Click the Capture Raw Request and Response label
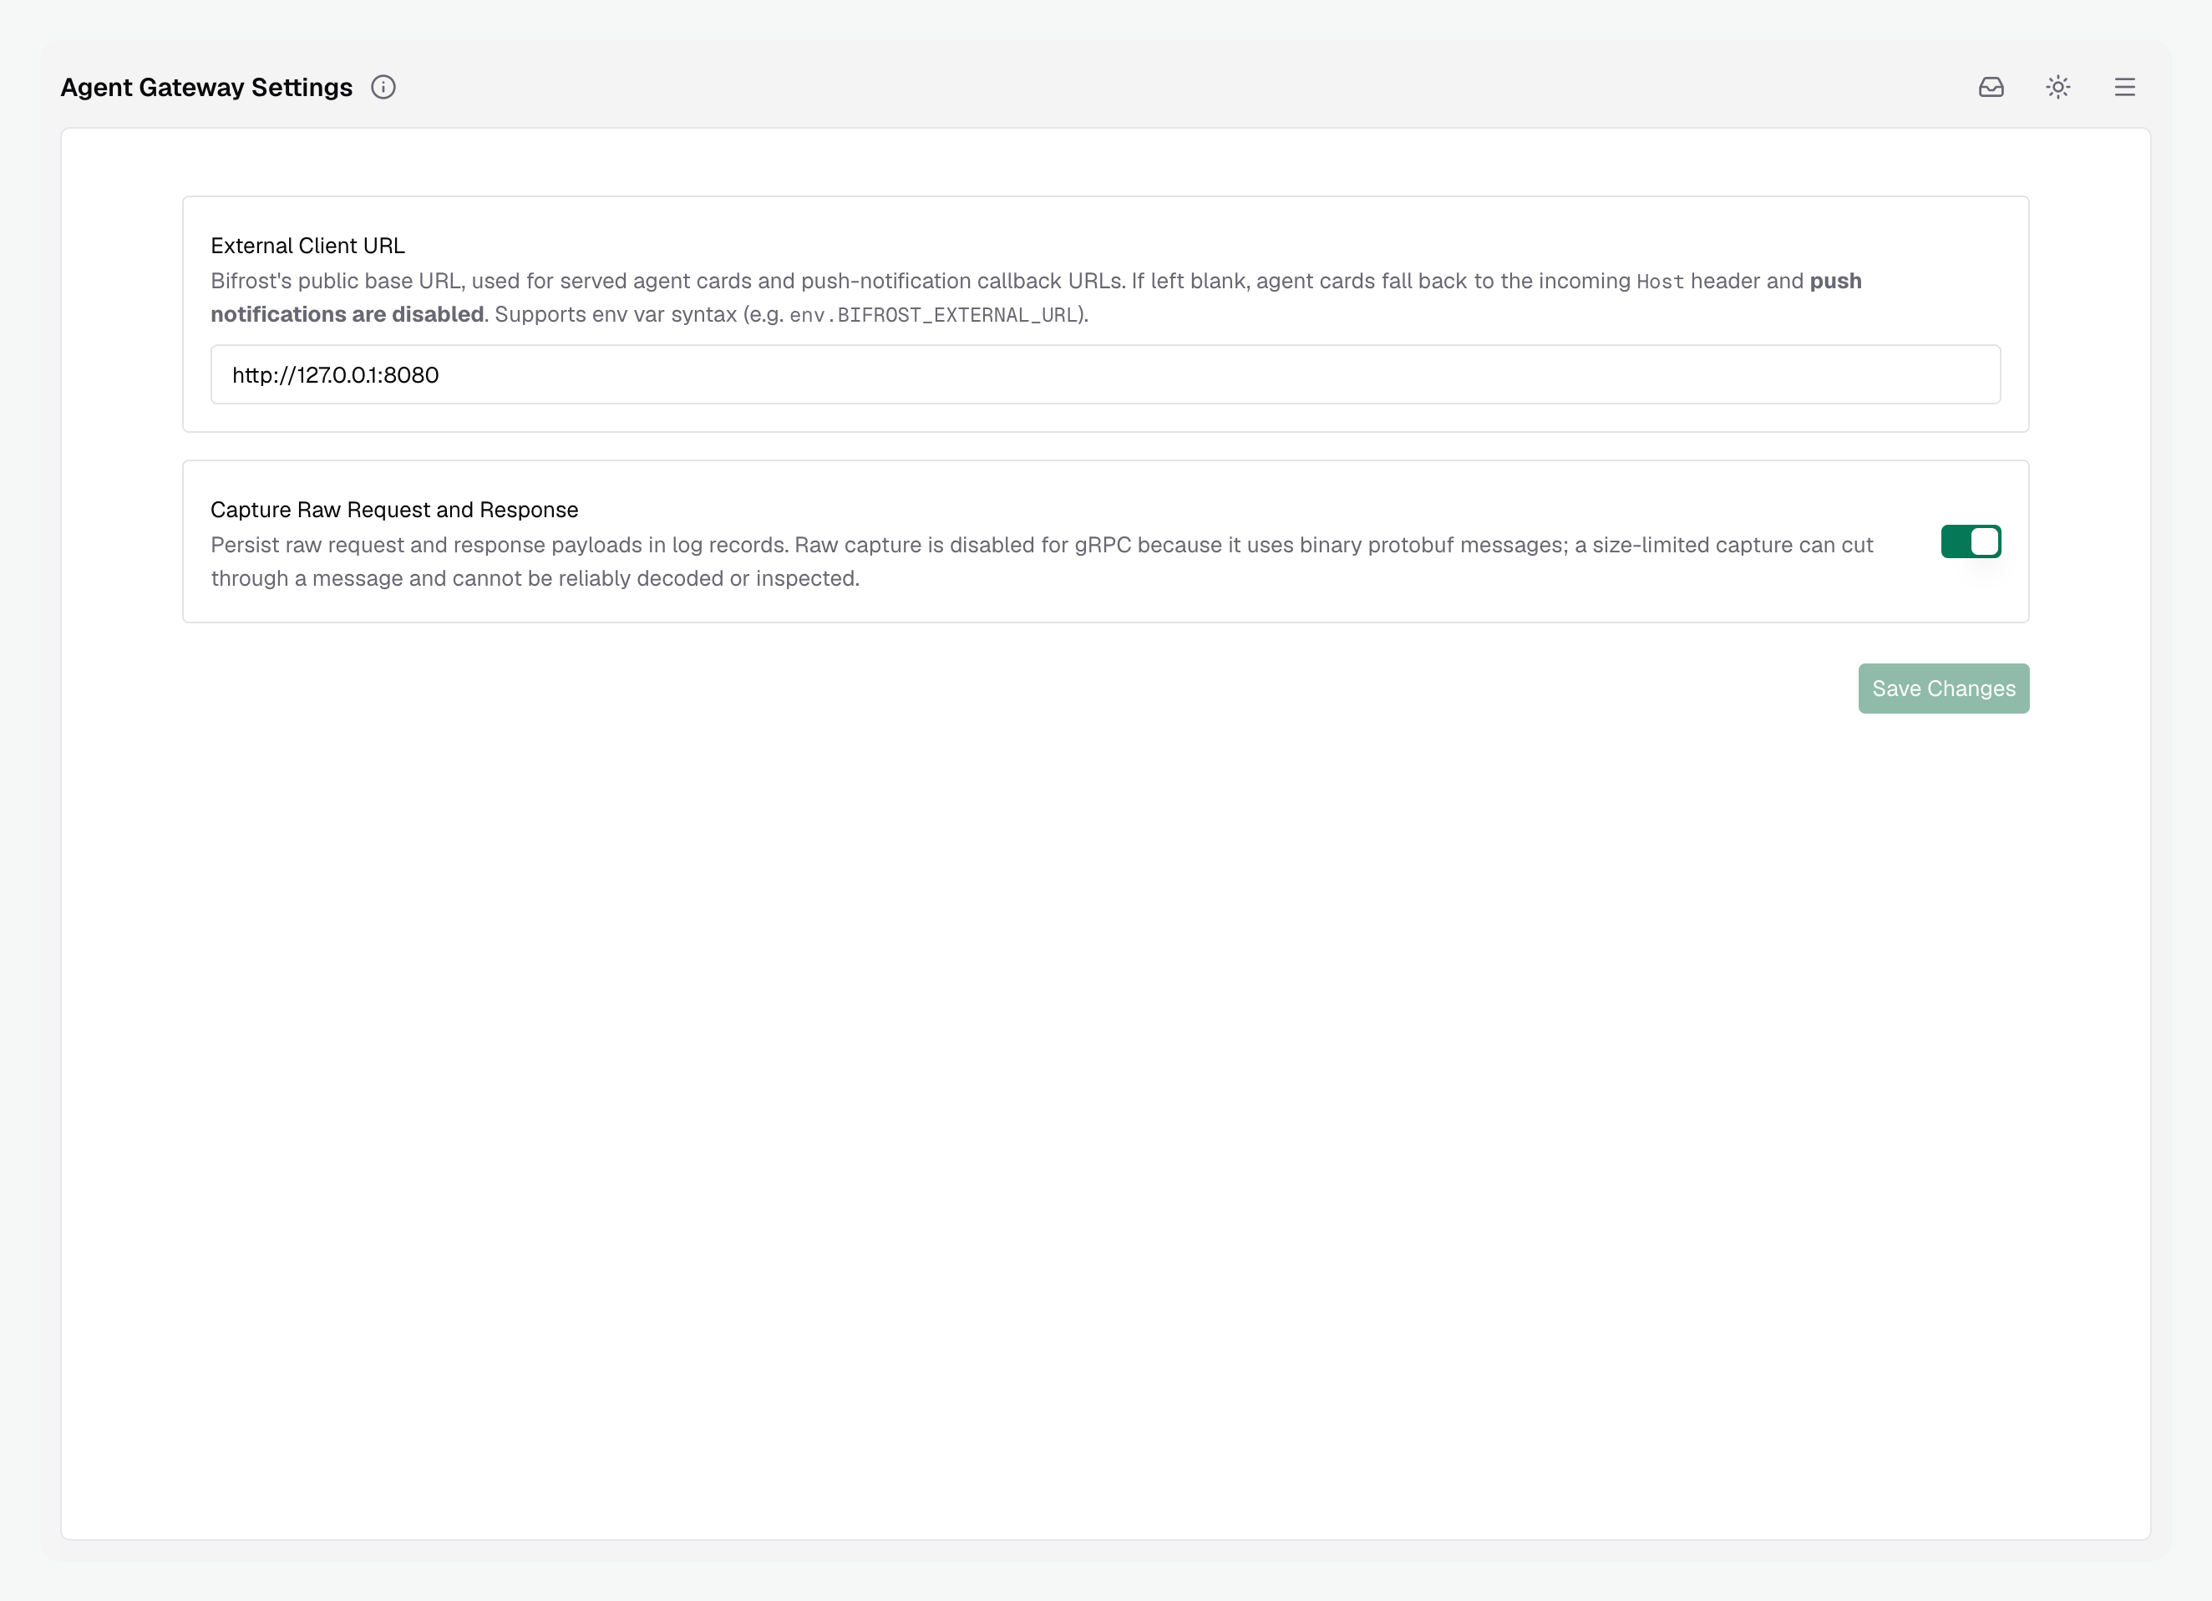The height and width of the screenshot is (1601, 2212). pos(394,509)
